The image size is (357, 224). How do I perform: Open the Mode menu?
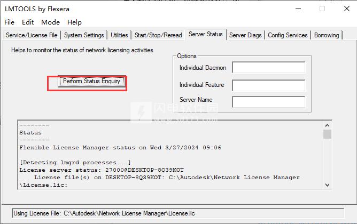tap(50, 22)
